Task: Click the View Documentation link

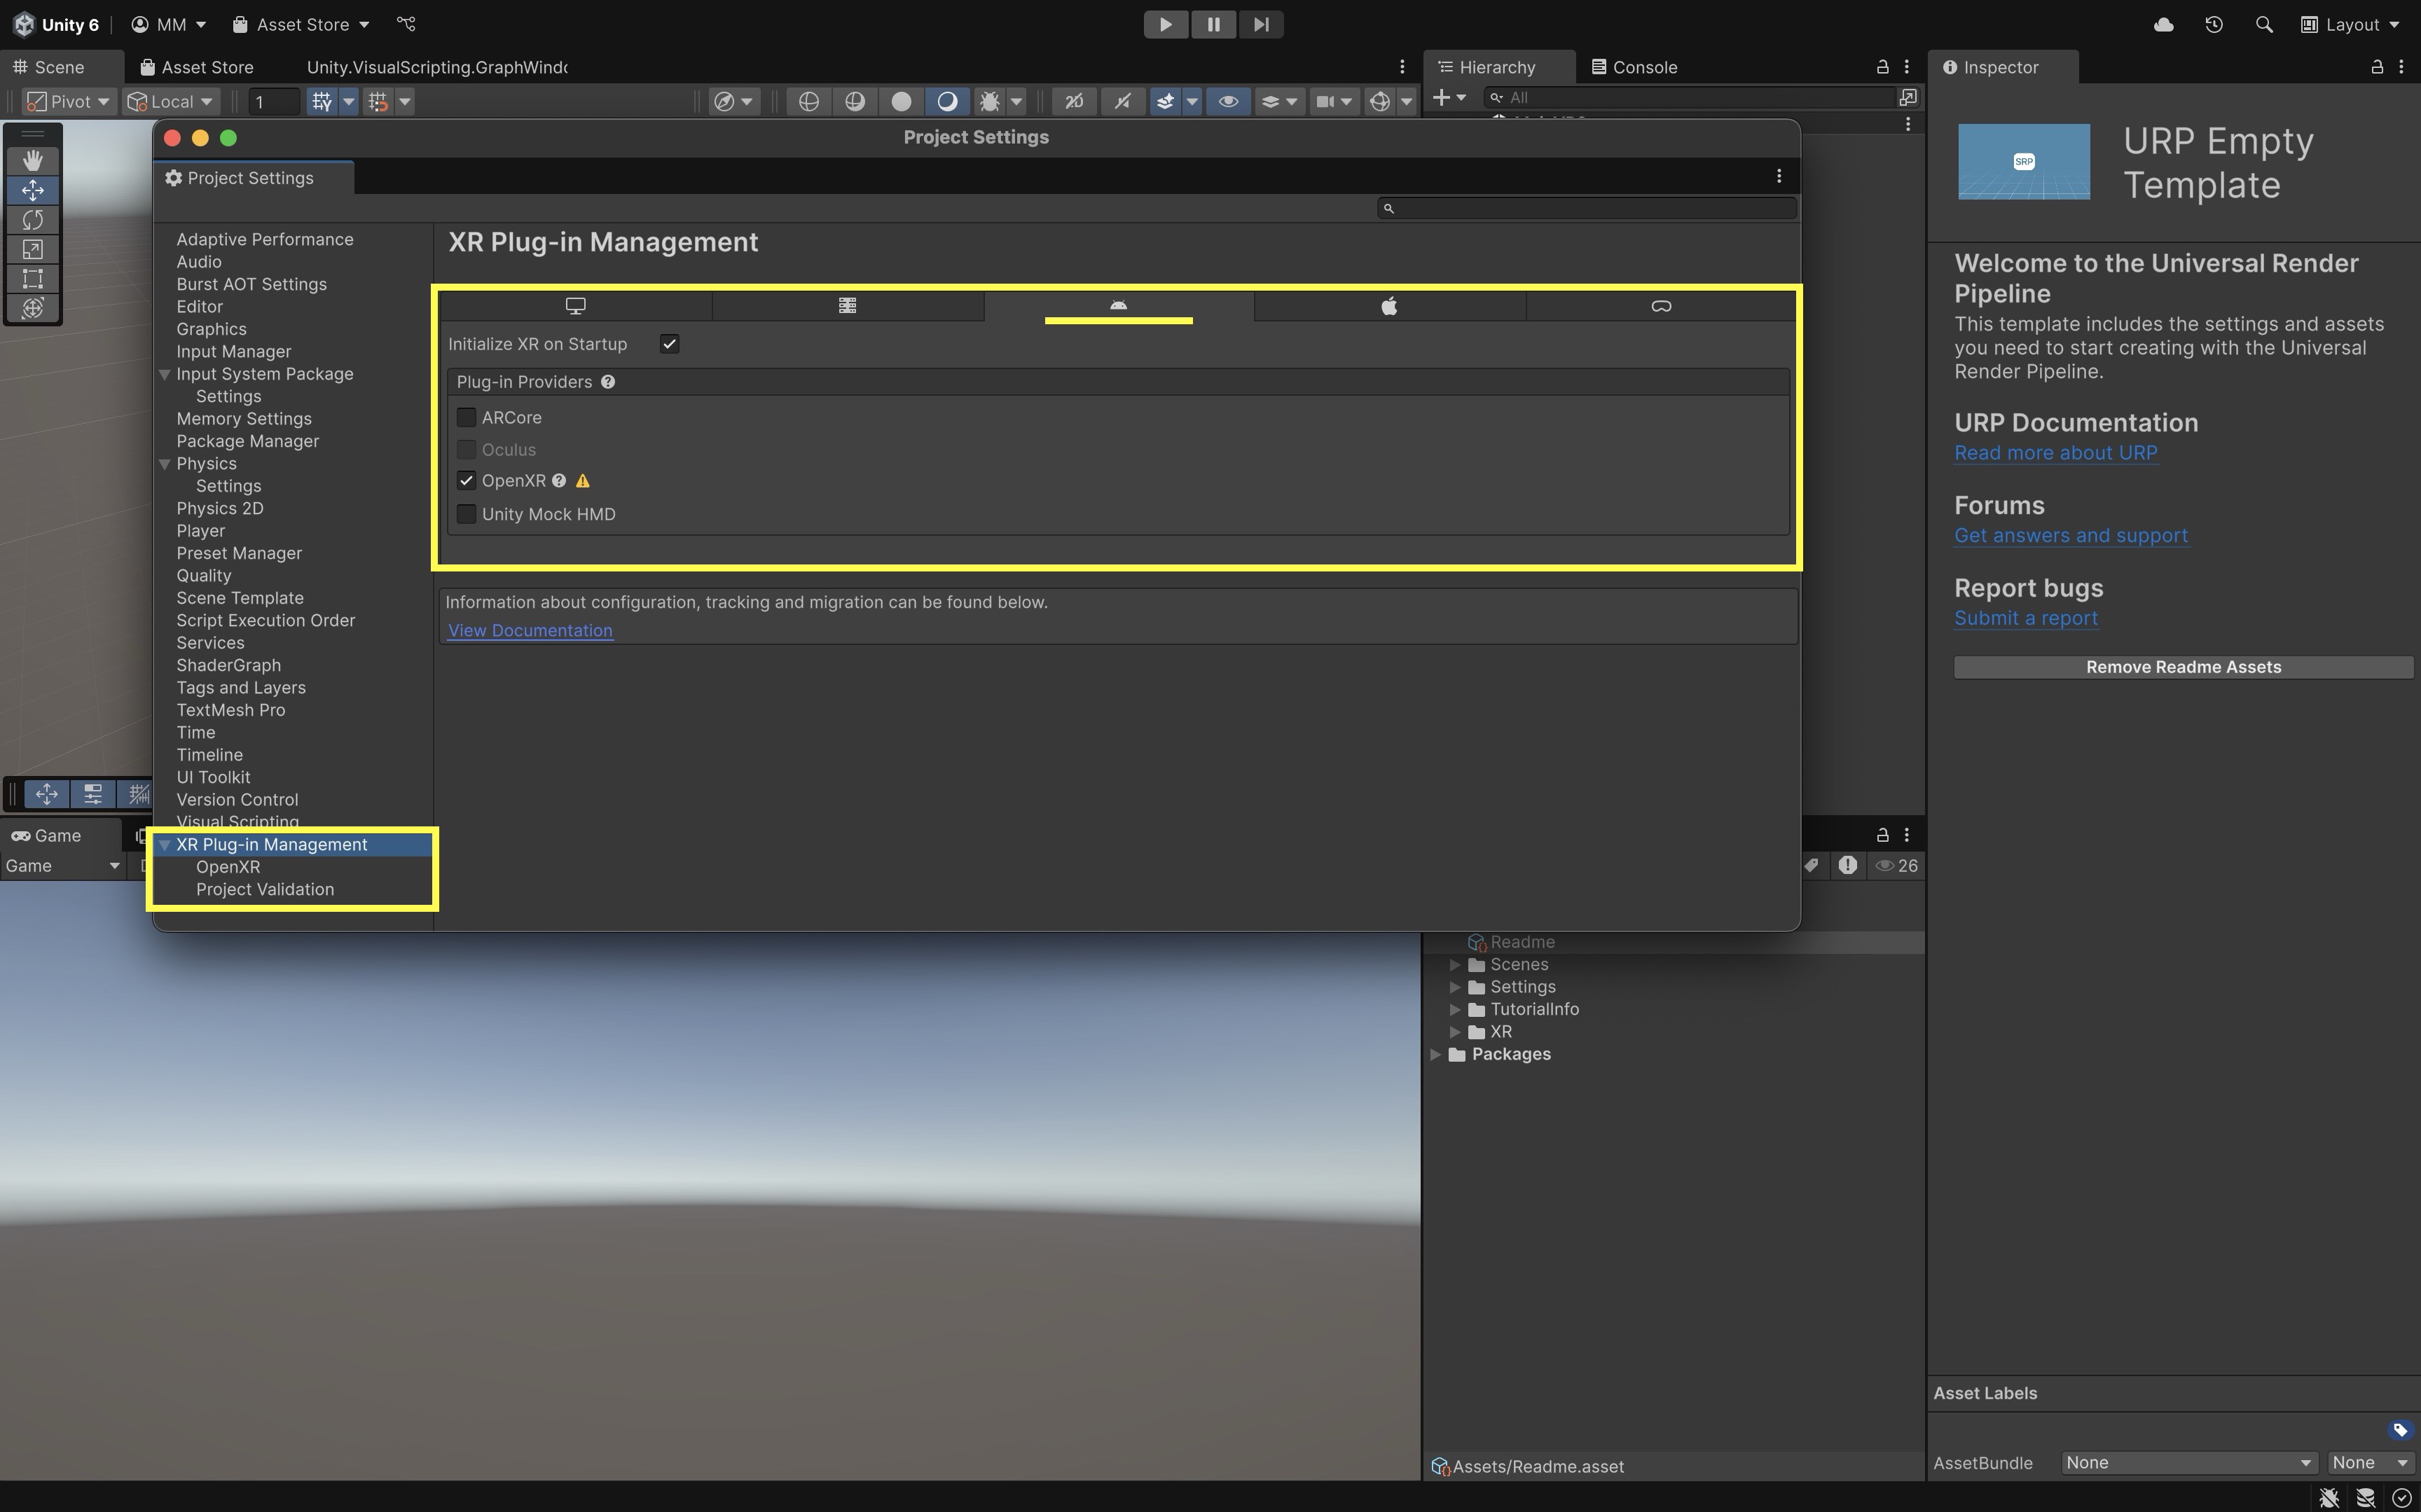Action: coord(530,630)
